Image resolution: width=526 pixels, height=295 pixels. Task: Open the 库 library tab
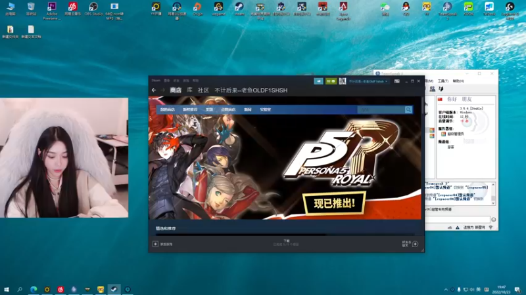coord(189,90)
